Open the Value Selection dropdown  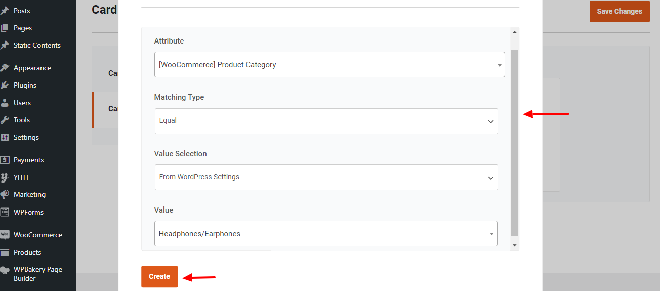coord(326,177)
